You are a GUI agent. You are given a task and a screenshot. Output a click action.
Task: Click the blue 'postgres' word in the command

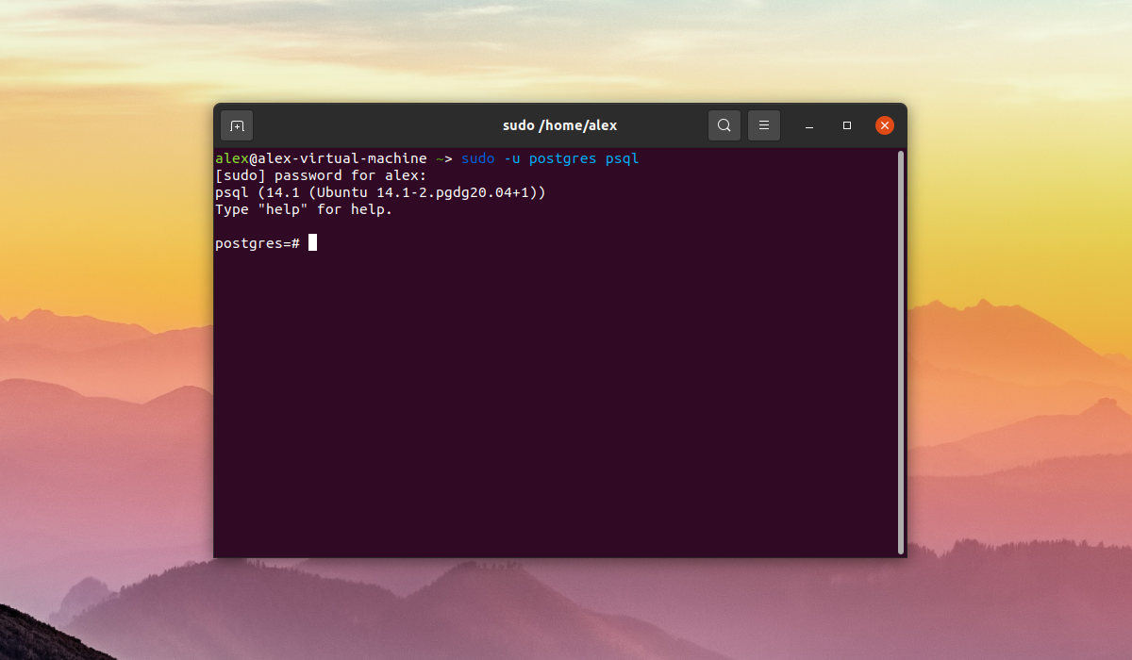tap(562, 159)
